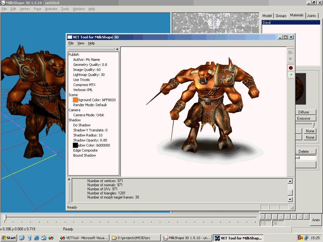Click the red stop icon in VET Tool toolbar

tap(291, 68)
